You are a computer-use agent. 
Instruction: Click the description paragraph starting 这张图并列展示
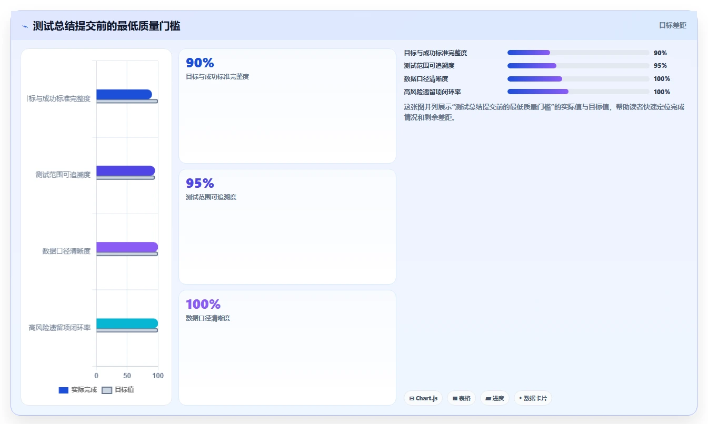[x=544, y=112]
